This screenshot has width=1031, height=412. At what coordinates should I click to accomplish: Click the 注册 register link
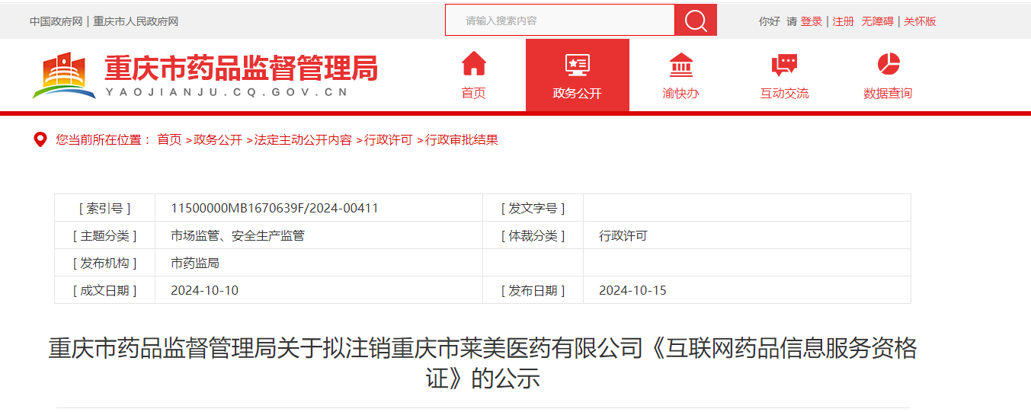tap(843, 21)
